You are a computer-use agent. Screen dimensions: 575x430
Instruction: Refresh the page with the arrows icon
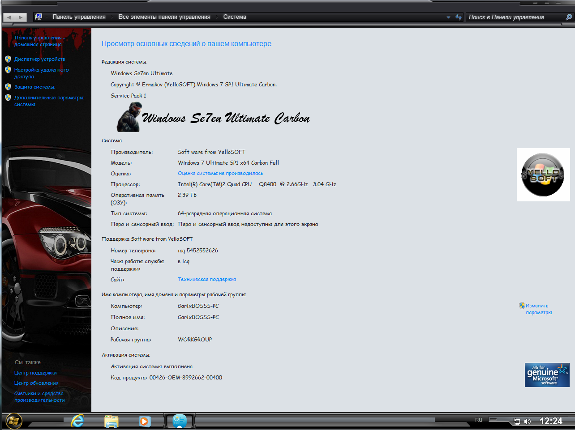click(458, 17)
